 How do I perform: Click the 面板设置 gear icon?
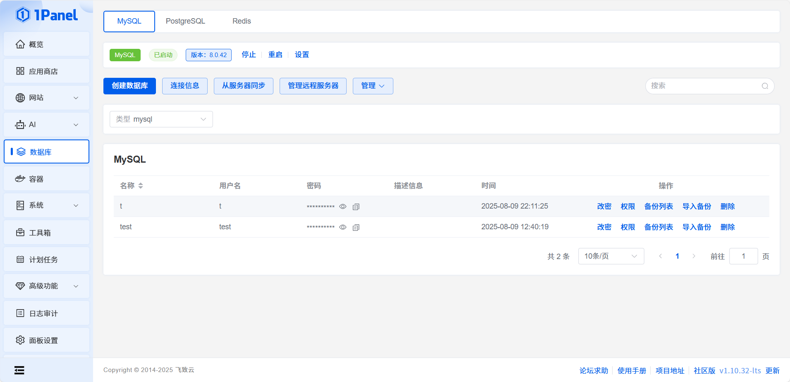(x=20, y=340)
